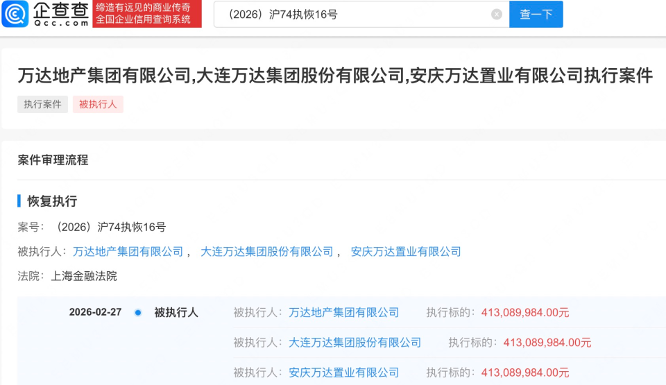Click the 413,089,984.00元 amount for 大连万达集团
The image size is (666, 385).
point(547,343)
